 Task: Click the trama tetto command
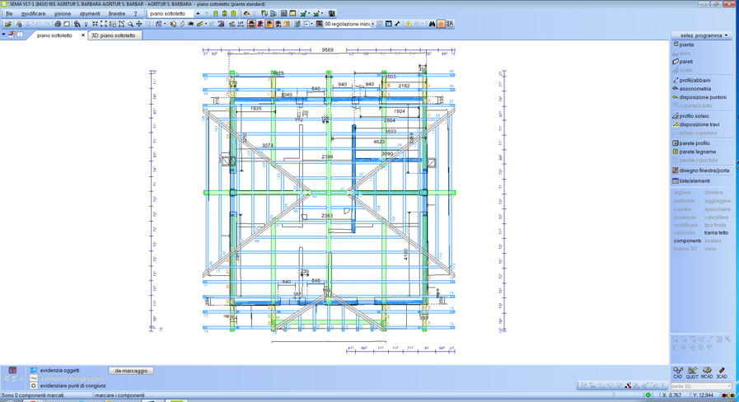[x=715, y=233]
